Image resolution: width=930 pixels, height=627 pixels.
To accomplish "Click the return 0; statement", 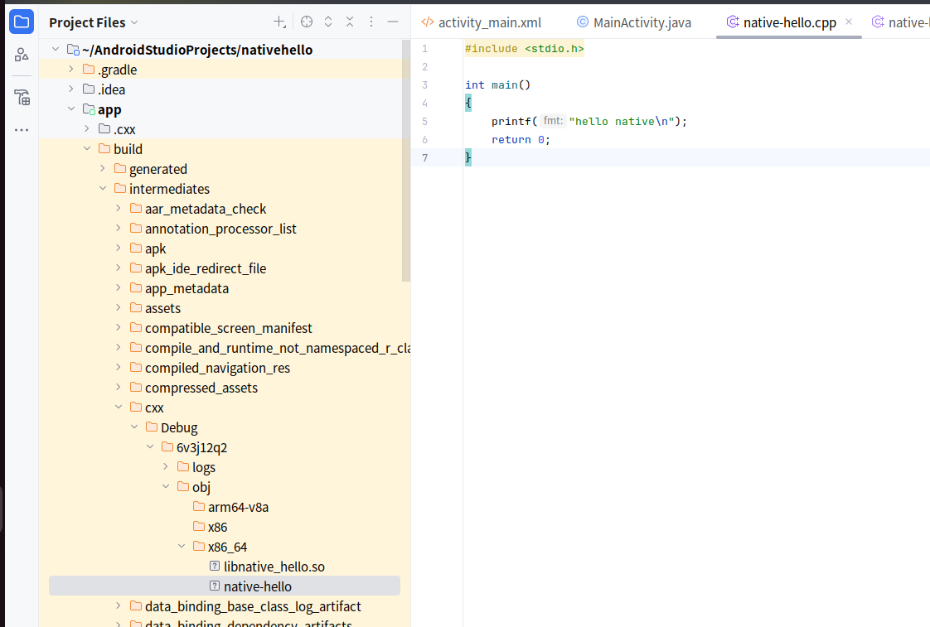I will (521, 140).
